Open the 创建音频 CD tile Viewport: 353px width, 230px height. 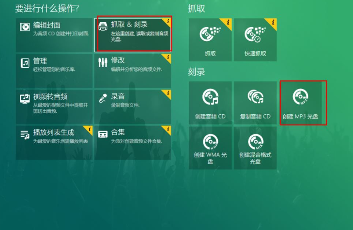click(x=210, y=103)
